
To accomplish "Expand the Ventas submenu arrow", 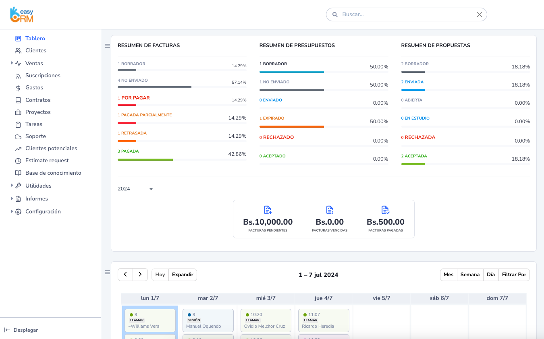I will pyautogui.click(x=12, y=63).
